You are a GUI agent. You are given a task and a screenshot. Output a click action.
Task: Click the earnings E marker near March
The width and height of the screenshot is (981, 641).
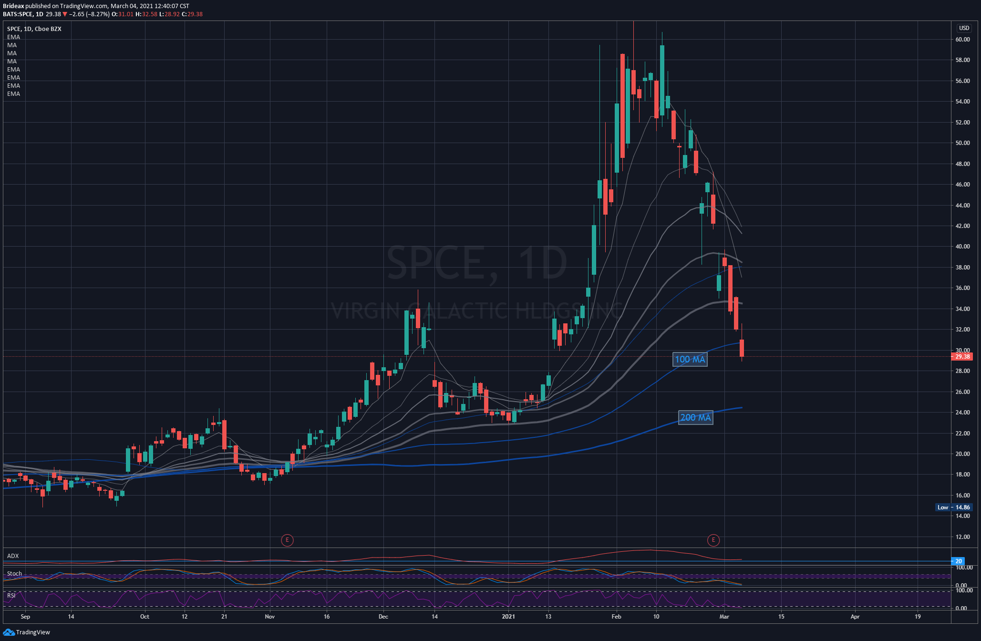[713, 540]
